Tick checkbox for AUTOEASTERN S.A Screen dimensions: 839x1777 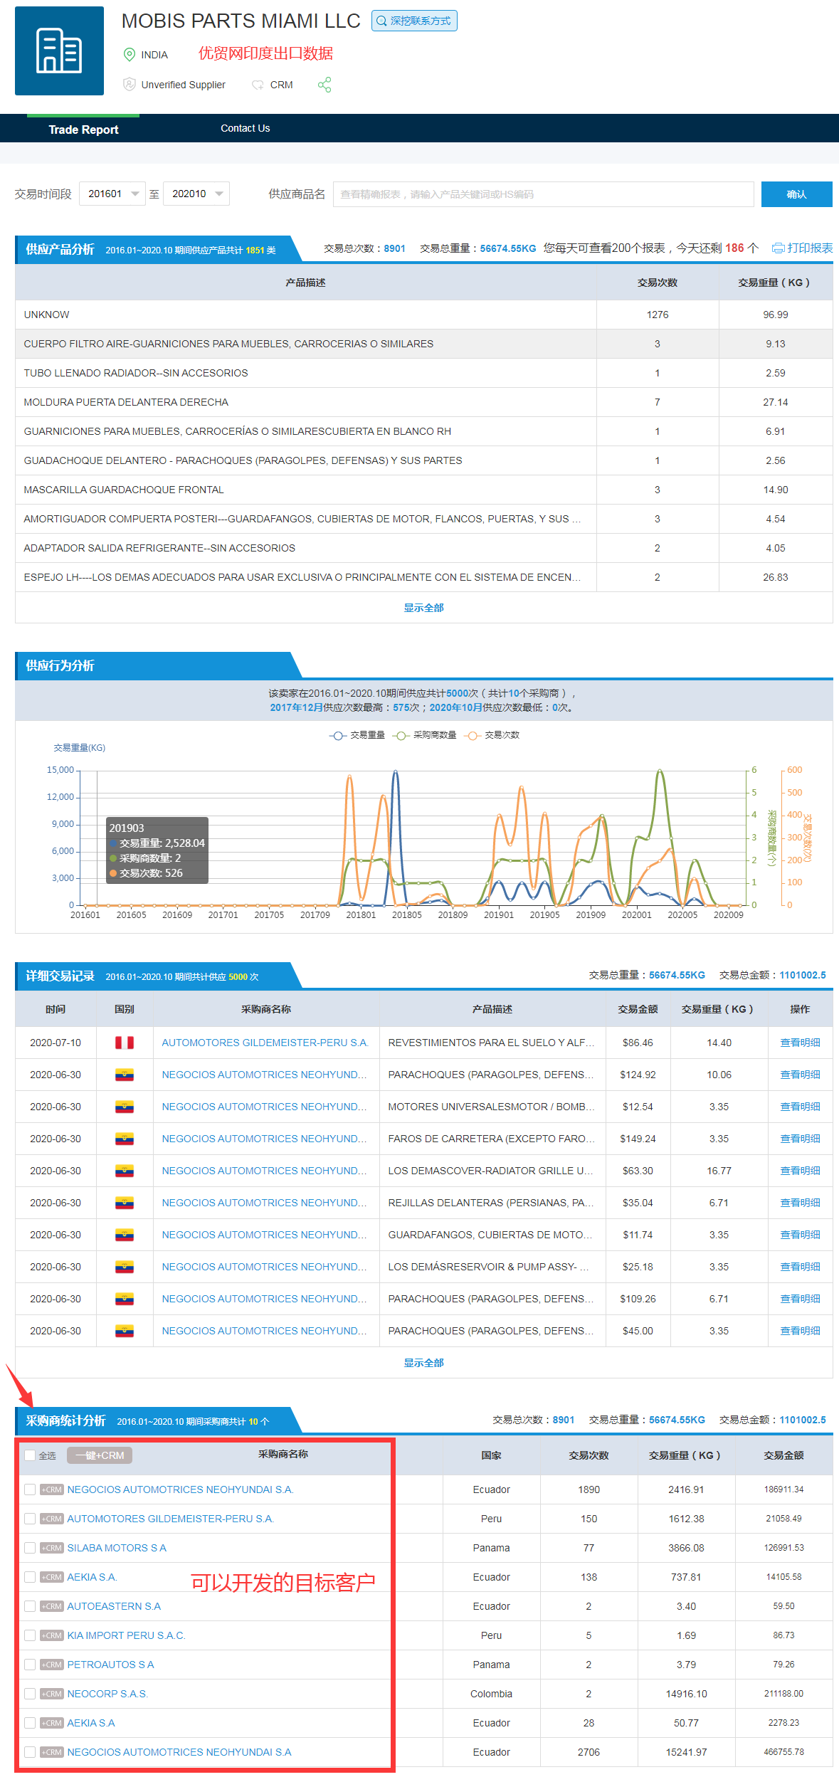coord(30,1606)
